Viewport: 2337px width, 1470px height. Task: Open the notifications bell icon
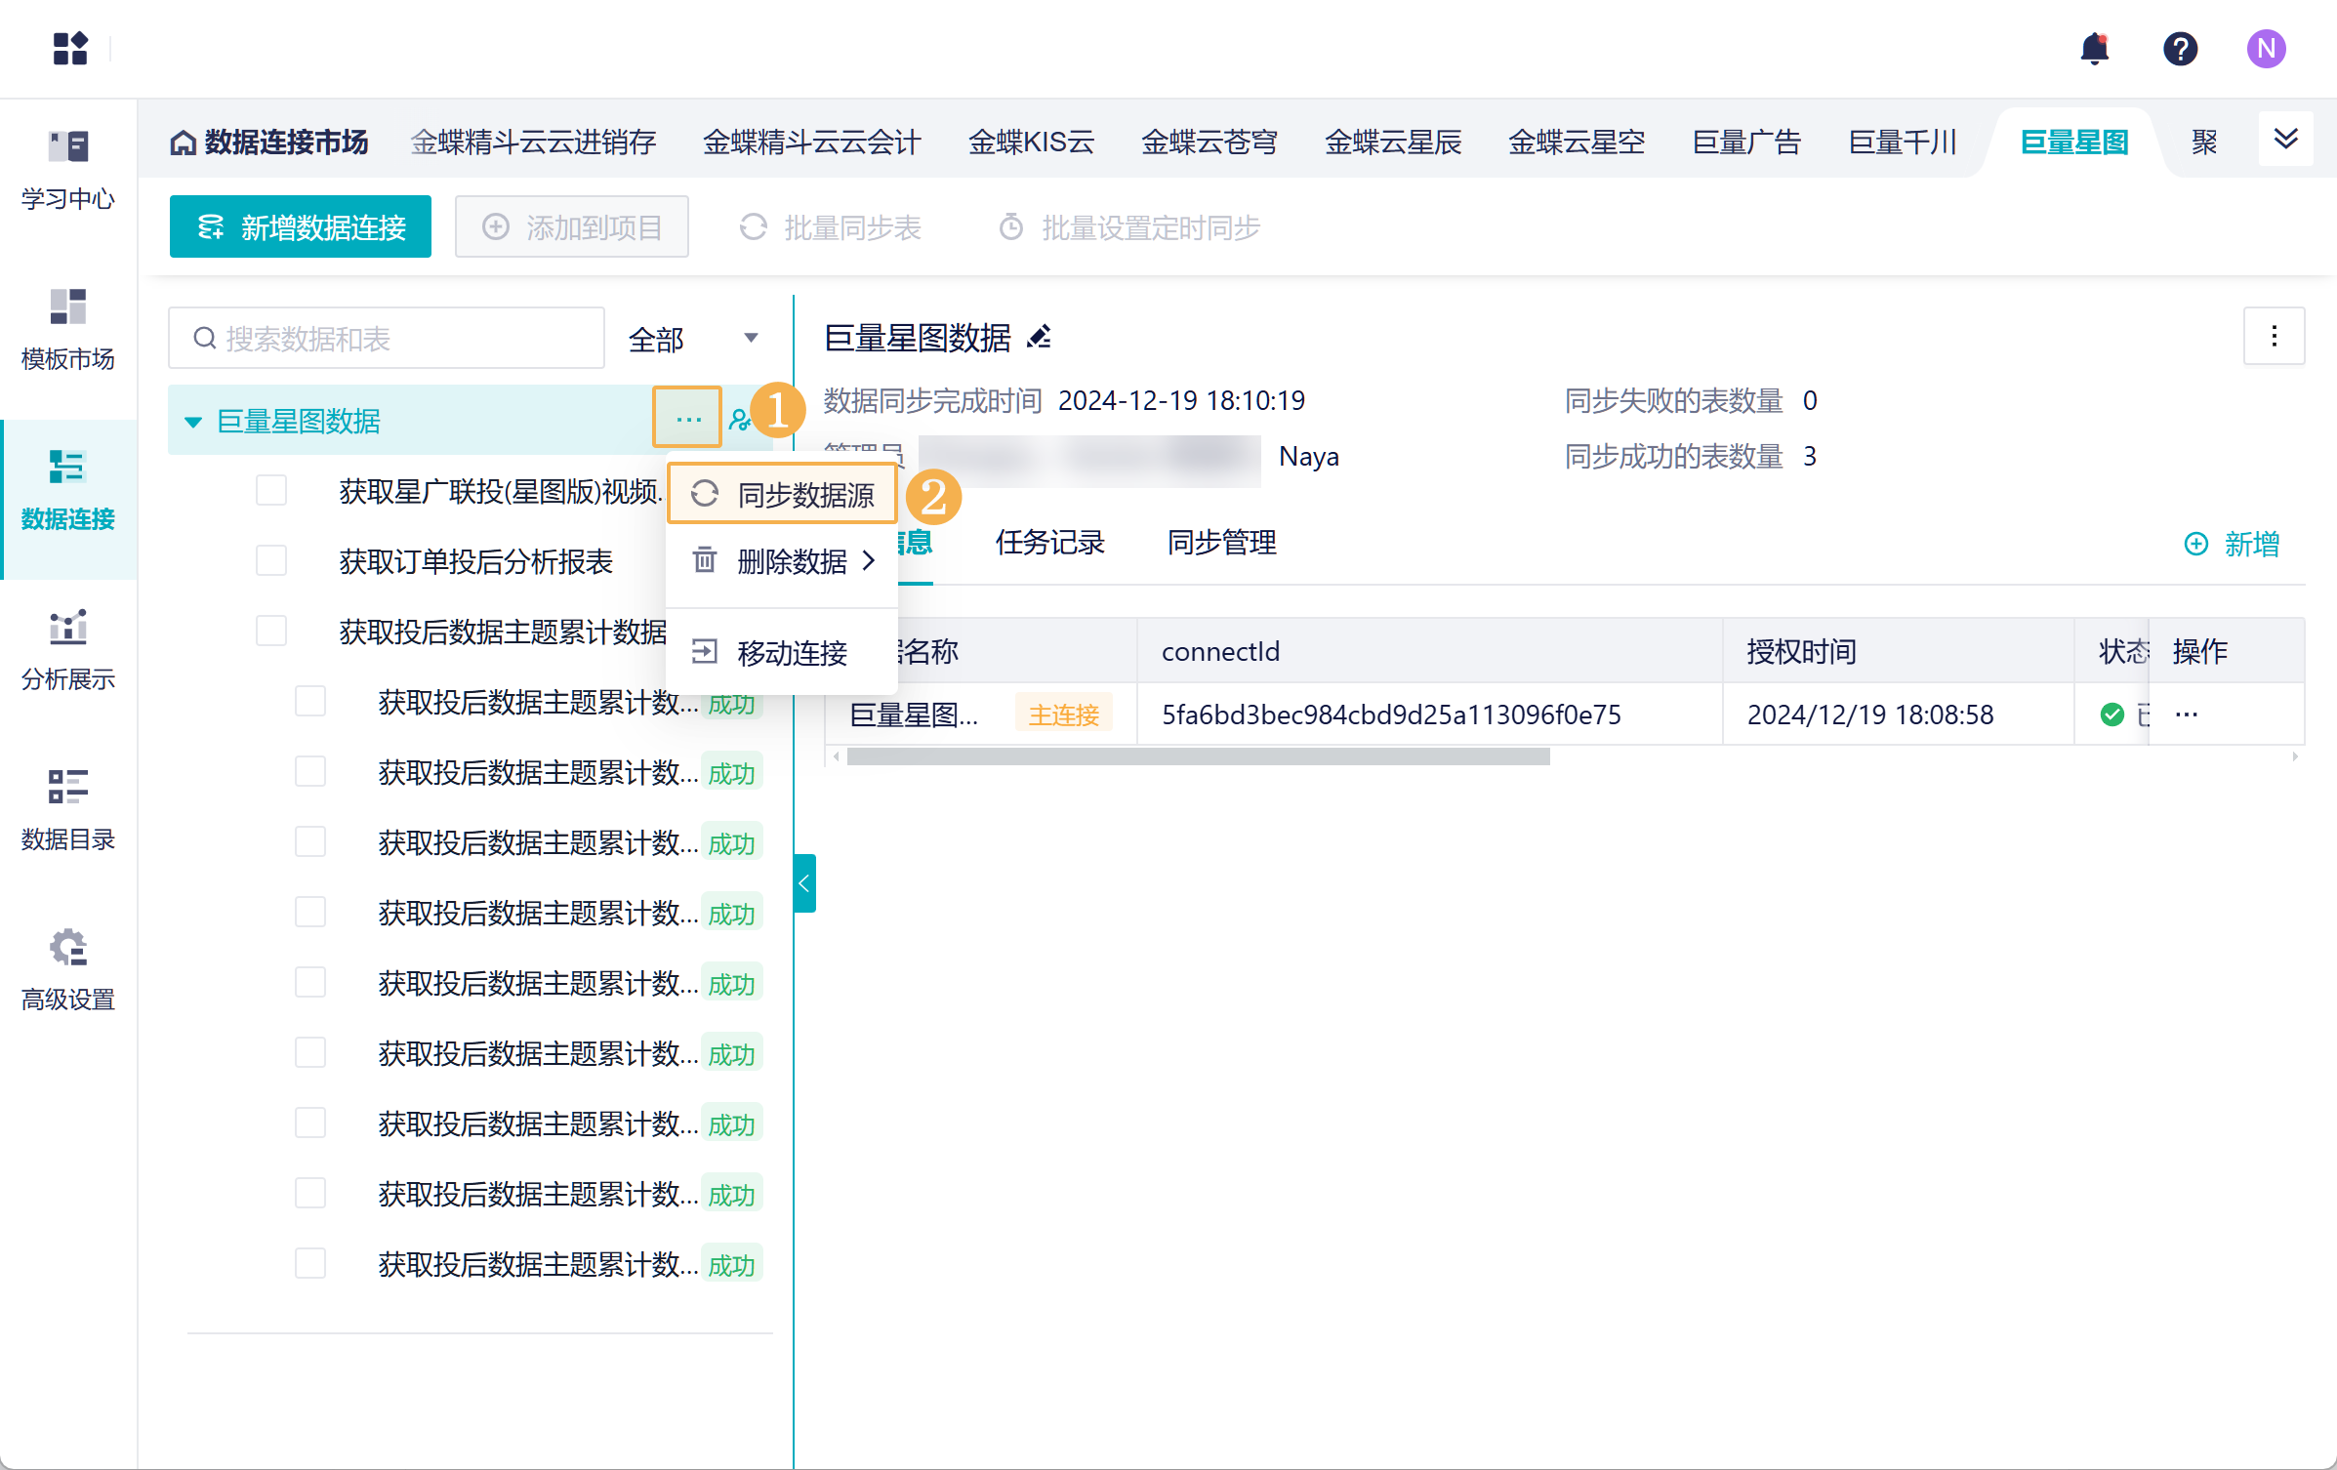click(x=2094, y=48)
